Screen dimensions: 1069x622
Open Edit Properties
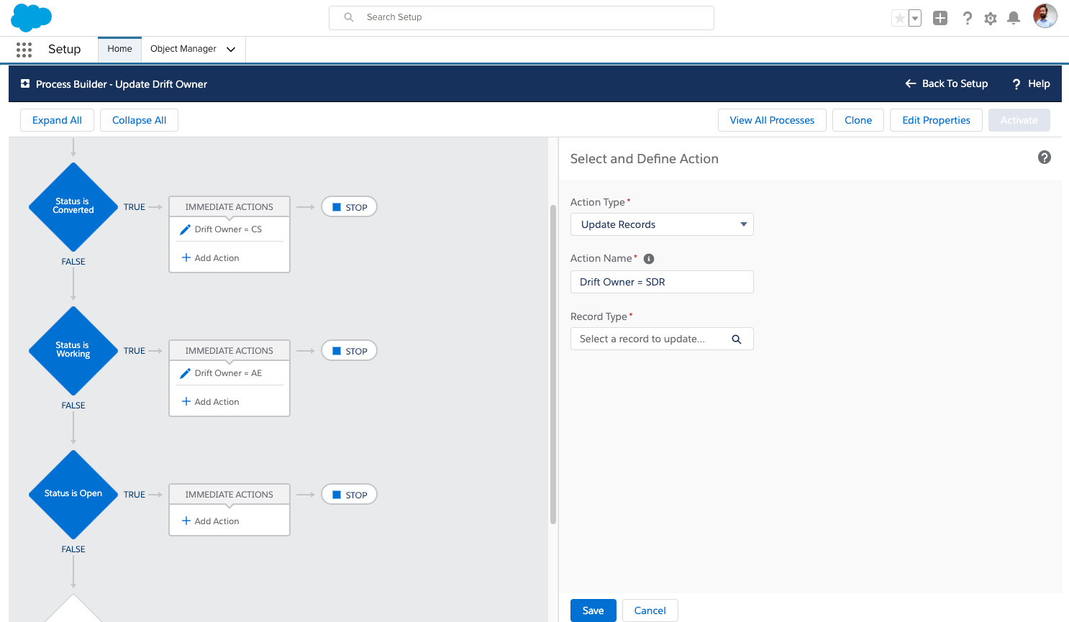pyautogui.click(x=936, y=120)
